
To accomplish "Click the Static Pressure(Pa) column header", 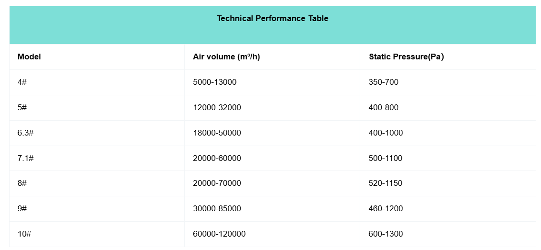I will point(406,57).
